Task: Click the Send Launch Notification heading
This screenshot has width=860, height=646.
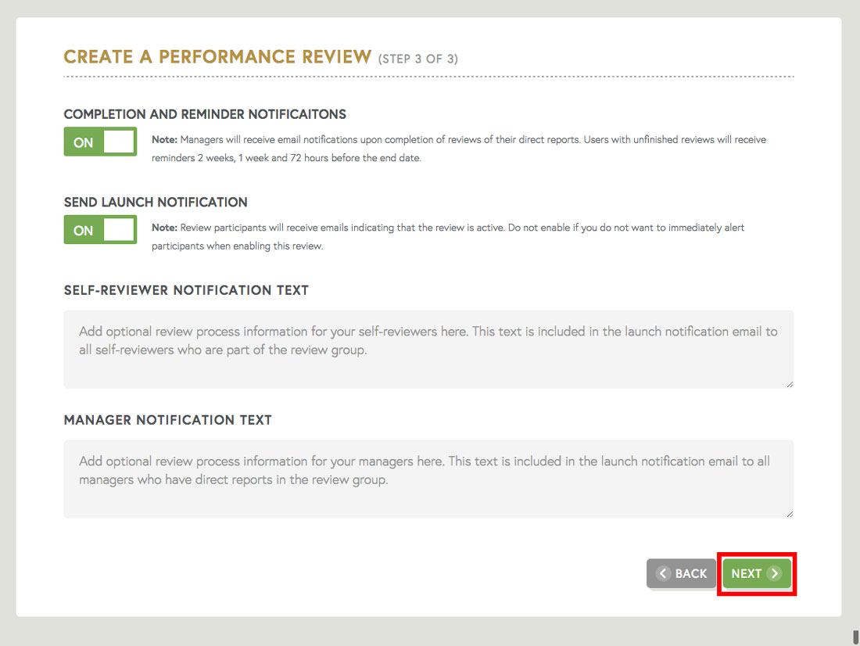Action: click(156, 202)
